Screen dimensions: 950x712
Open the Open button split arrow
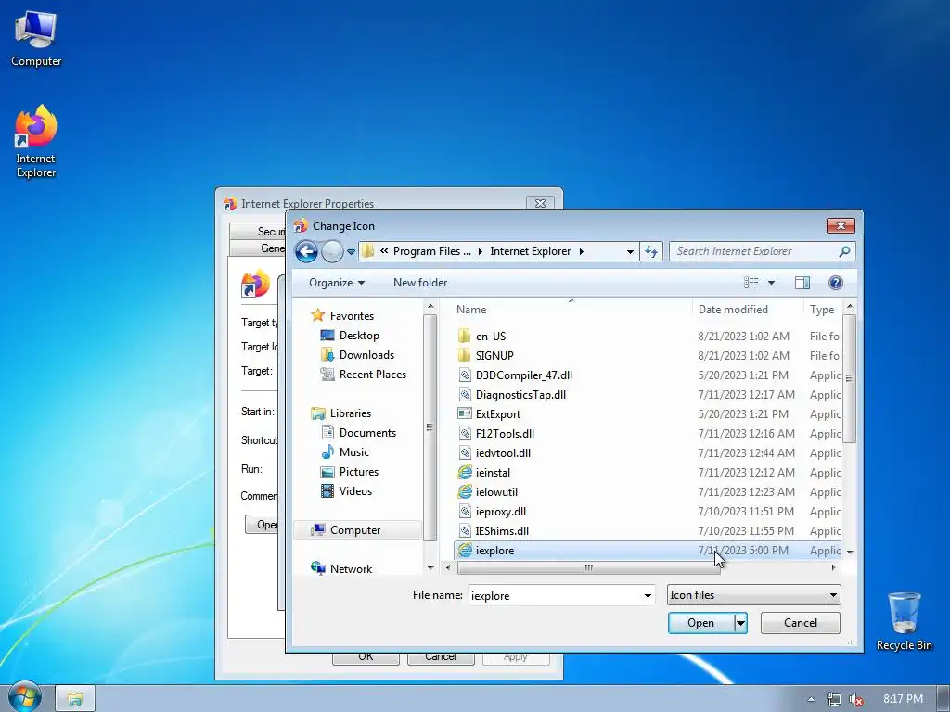pyautogui.click(x=740, y=623)
